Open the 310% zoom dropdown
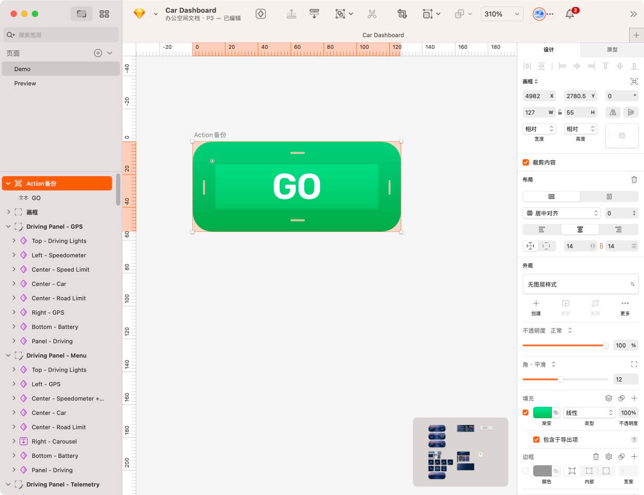Screen dimensions: 644x495 [x=501, y=14]
